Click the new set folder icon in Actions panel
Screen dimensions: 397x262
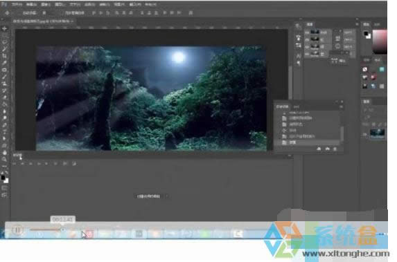coord(319,149)
